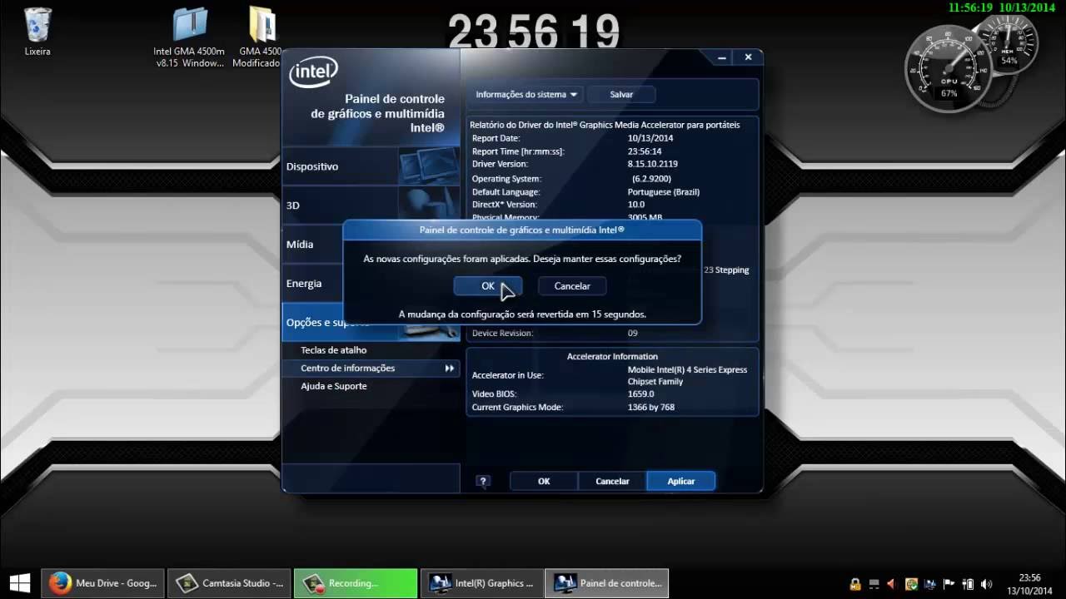Confirm the new settings with the dialog OK button

point(488,286)
